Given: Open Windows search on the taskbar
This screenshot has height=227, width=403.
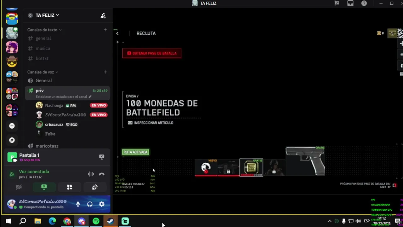Looking at the screenshot, I should tap(23, 221).
